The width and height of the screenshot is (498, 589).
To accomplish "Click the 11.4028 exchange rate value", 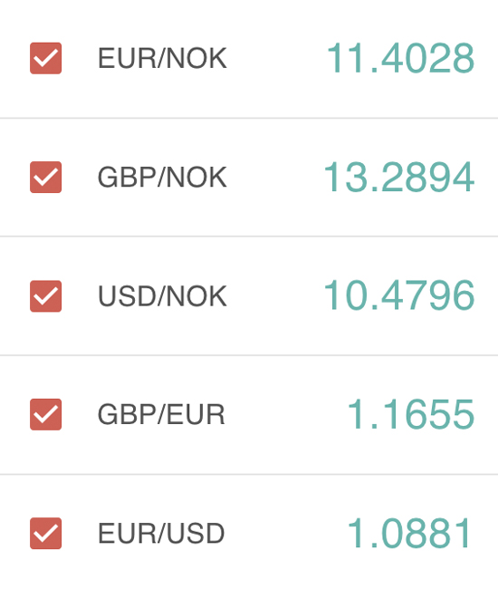I will coord(401,58).
